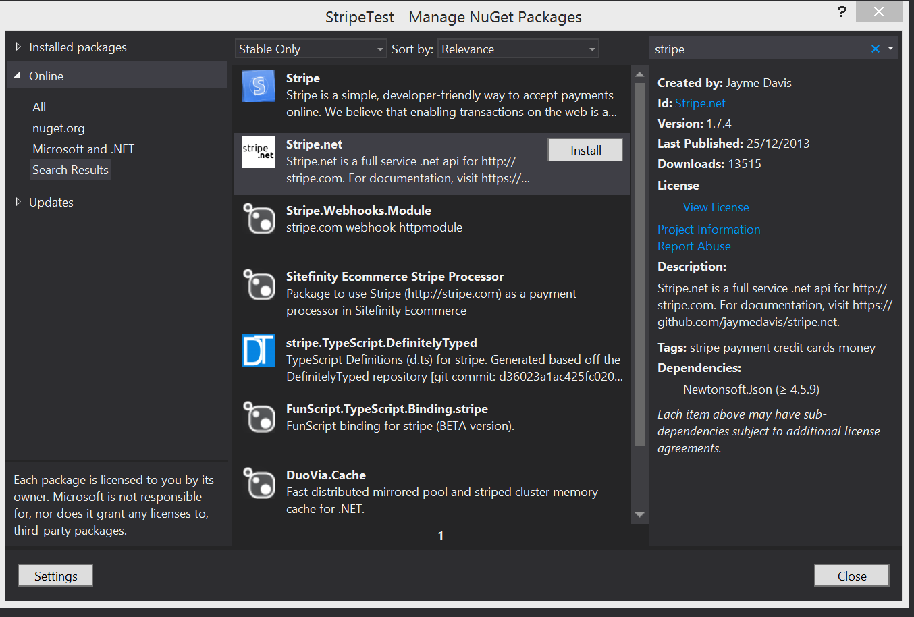Open the Settings button
The image size is (914, 617).
click(x=55, y=576)
